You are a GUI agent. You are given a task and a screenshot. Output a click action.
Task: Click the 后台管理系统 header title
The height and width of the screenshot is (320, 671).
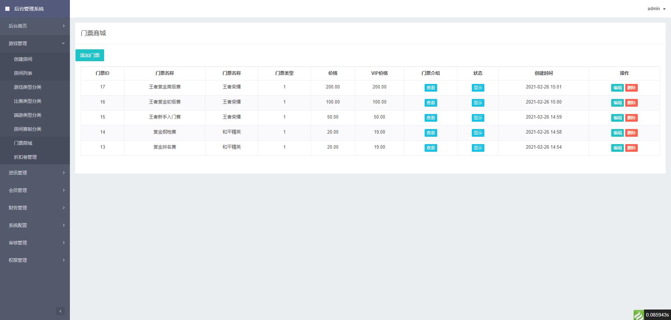coord(29,9)
